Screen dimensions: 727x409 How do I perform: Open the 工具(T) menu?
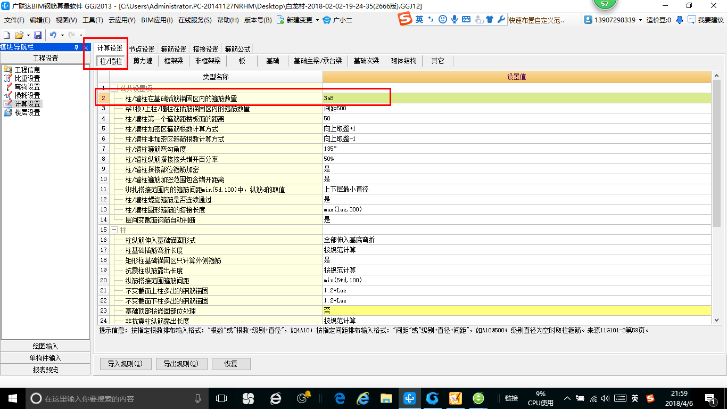click(x=93, y=20)
